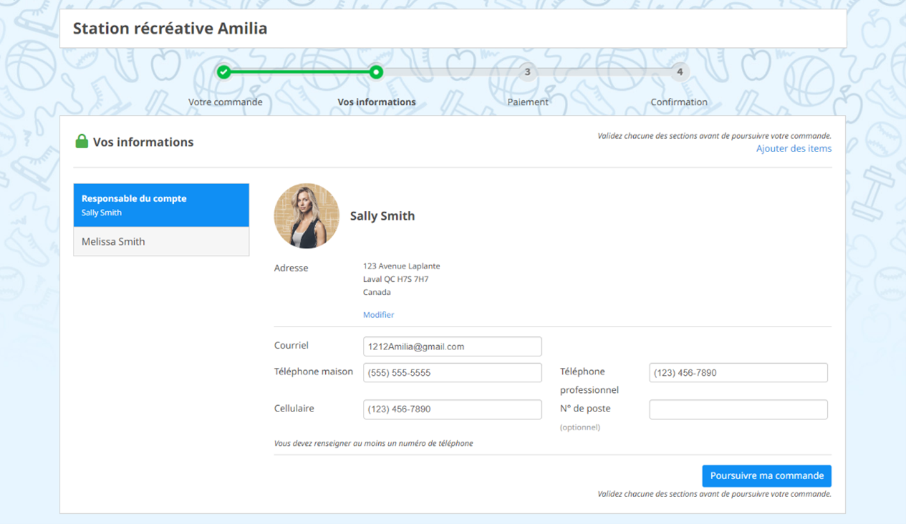Click into the Téléphone maison field
Image resolution: width=906 pixels, height=524 pixels.
coord(452,373)
